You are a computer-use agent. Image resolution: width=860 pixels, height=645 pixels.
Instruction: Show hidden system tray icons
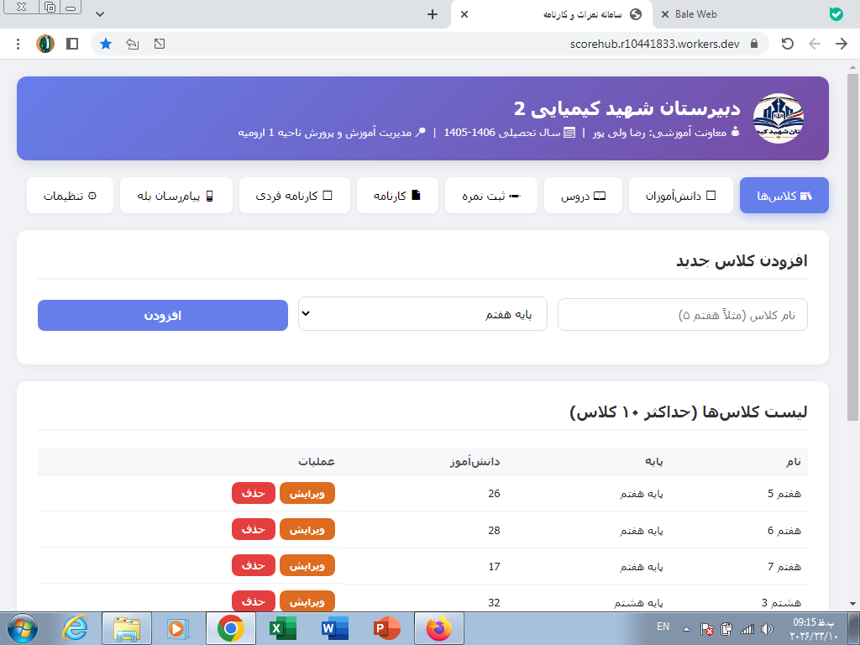click(x=687, y=628)
